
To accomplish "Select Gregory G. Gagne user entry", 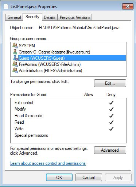I will point(54,52).
